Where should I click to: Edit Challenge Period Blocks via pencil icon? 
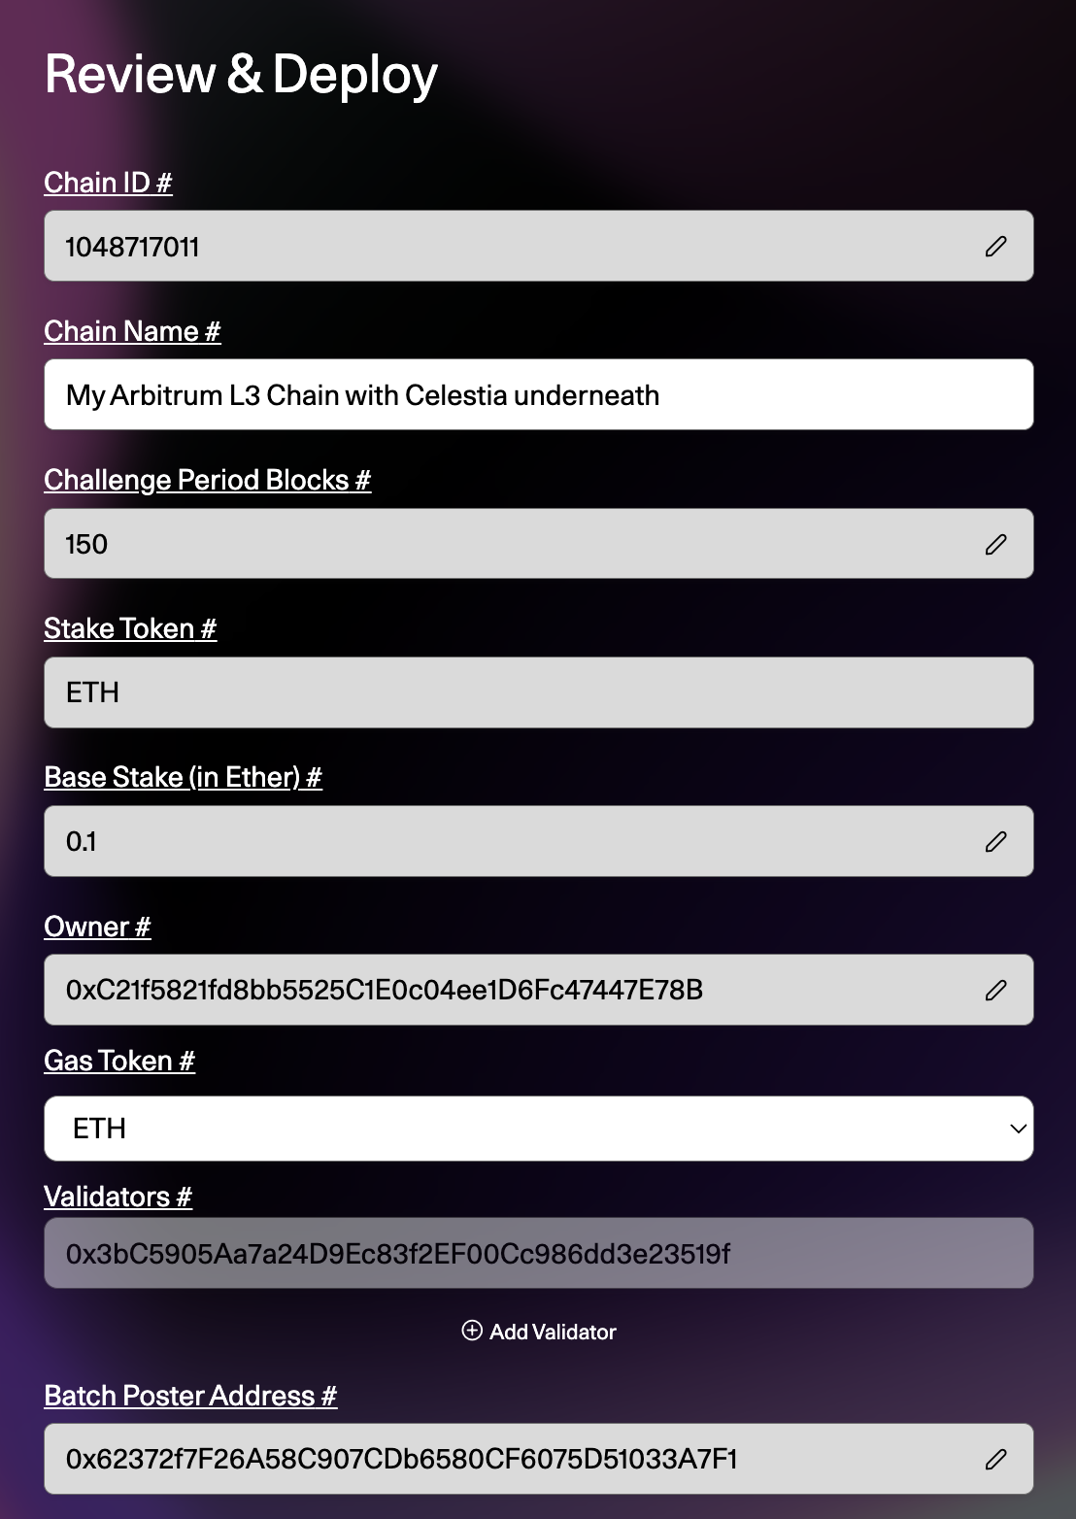[995, 544]
